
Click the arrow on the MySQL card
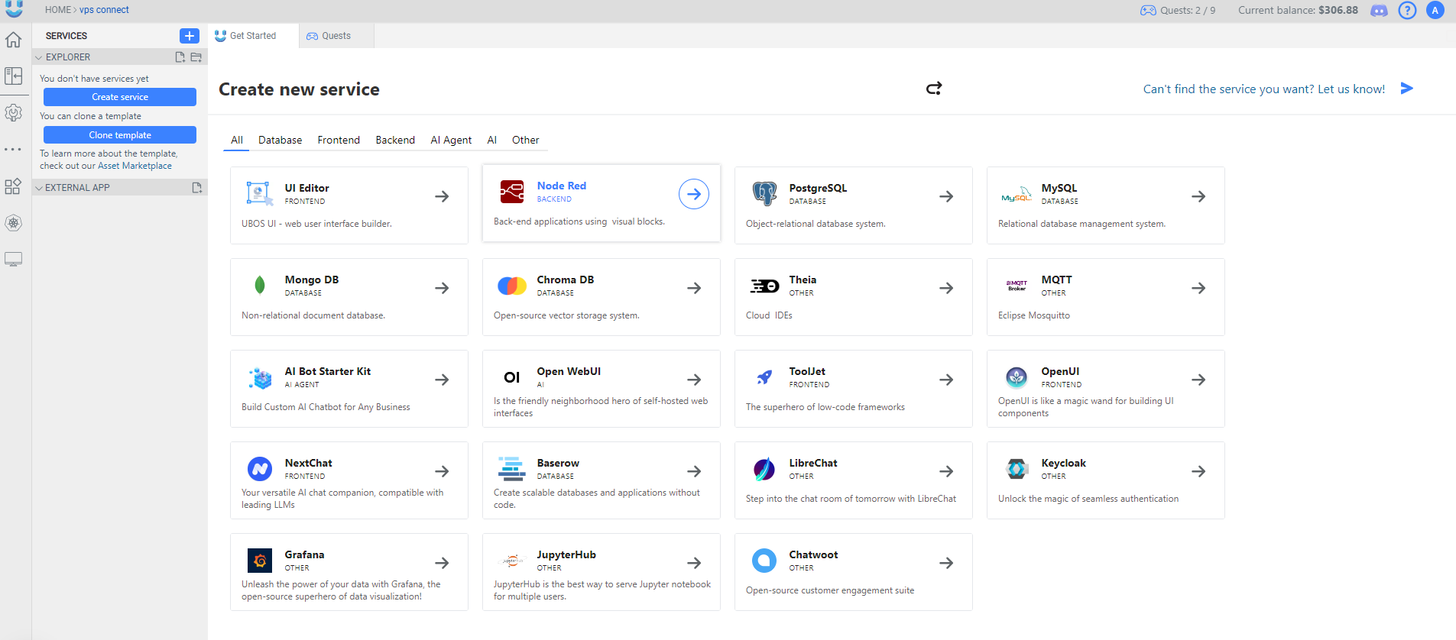pos(1198,196)
